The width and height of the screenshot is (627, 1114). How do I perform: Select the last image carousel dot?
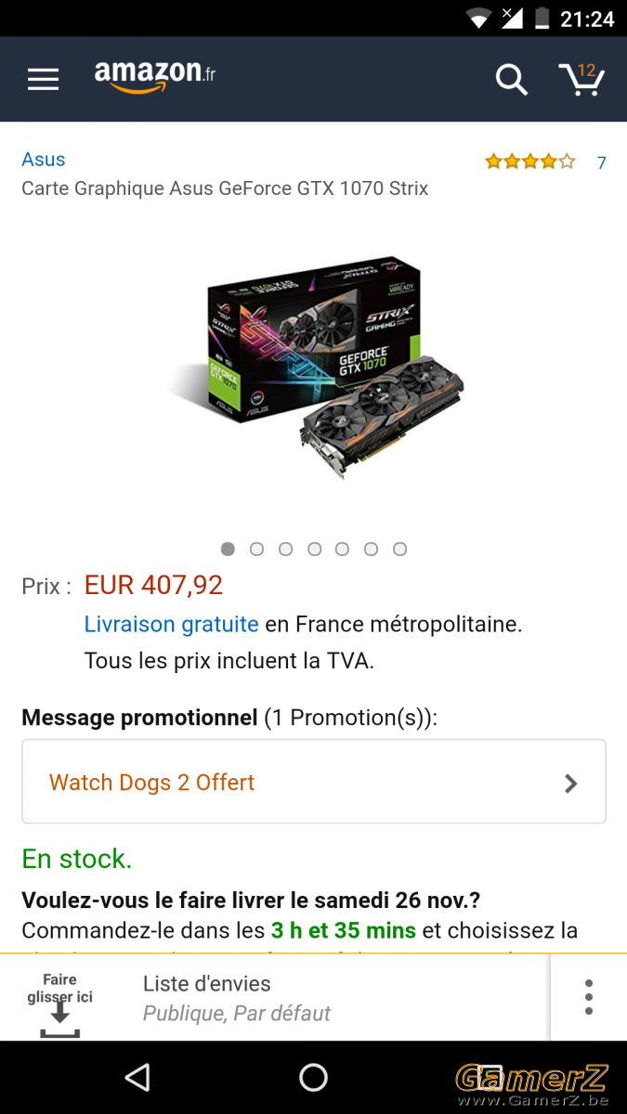click(x=400, y=549)
